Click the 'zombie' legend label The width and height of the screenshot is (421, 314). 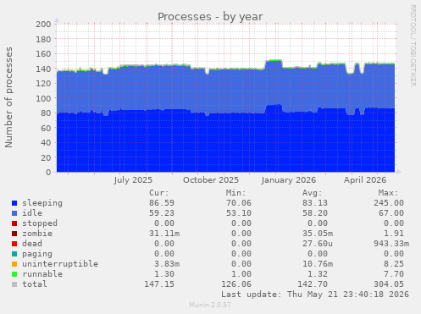click(x=37, y=234)
